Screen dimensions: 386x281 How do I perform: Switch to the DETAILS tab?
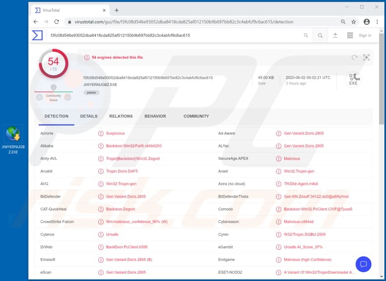tap(88, 116)
